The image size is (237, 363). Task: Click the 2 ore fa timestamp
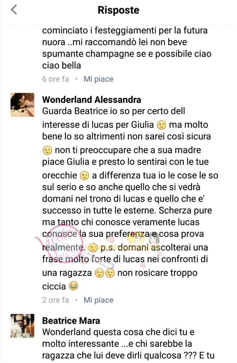(x=55, y=300)
